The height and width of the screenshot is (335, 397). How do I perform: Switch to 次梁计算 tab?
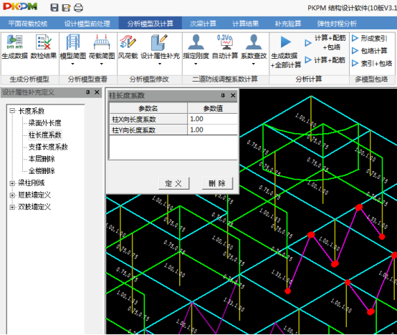(203, 24)
